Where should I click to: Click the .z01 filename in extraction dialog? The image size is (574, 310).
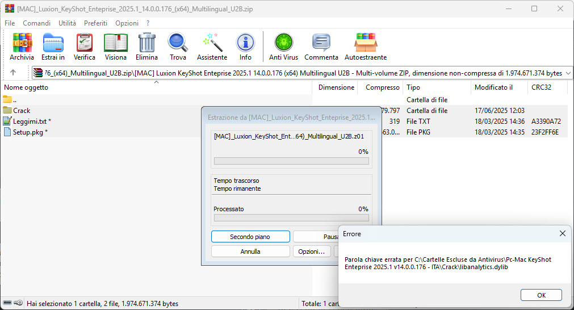288,136
